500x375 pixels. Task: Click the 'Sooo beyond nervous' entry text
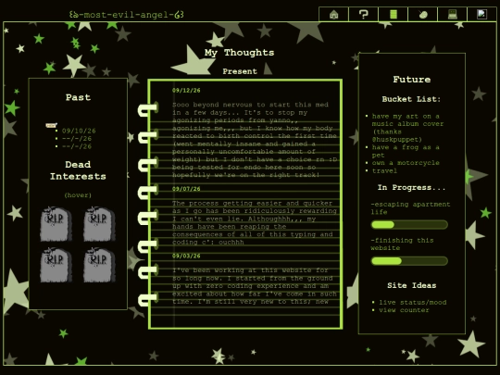pos(255,140)
